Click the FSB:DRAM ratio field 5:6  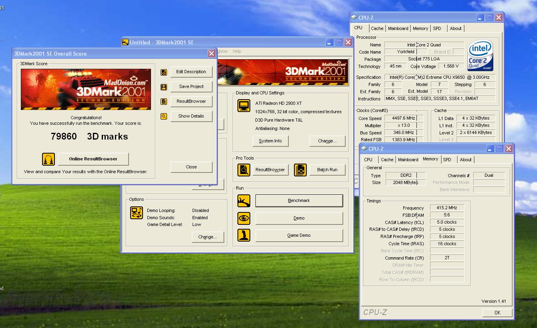tap(447, 215)
